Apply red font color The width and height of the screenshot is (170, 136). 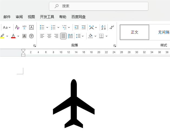[13, 36]
